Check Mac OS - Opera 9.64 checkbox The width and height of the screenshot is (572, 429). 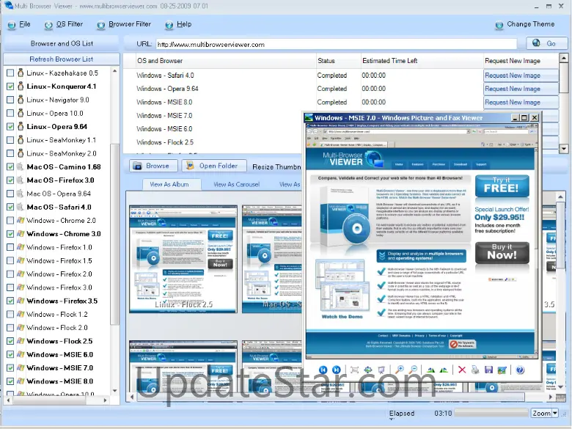(10, 194)
